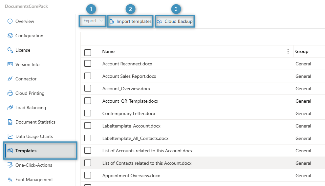Sort by the Group column header
325x186 pixels.
[x=302, y=51]
